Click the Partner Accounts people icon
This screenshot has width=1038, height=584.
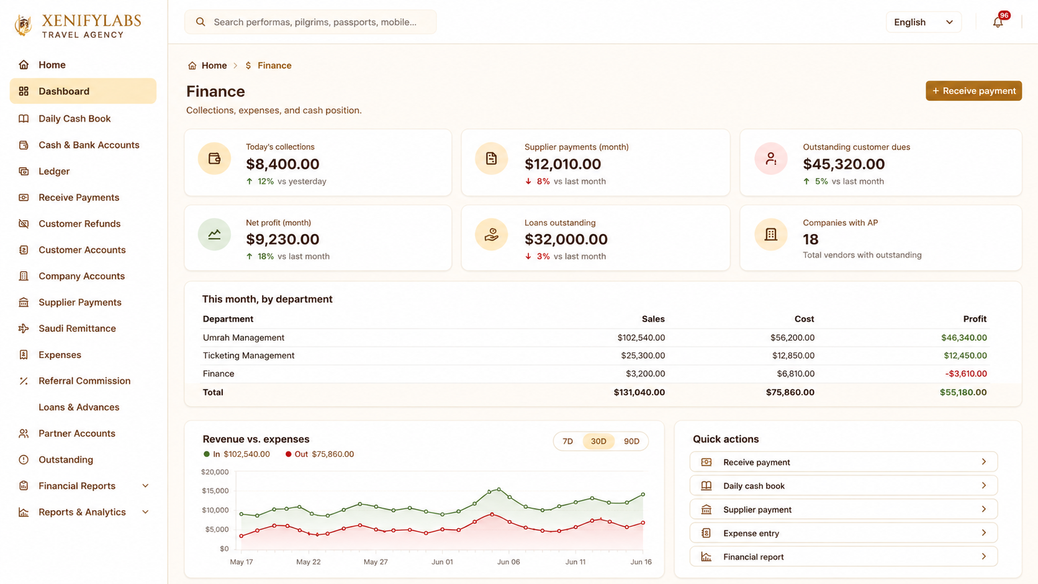coord(24,433)
